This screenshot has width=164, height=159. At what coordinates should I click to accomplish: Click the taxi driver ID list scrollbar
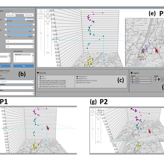tap(33, 57)
